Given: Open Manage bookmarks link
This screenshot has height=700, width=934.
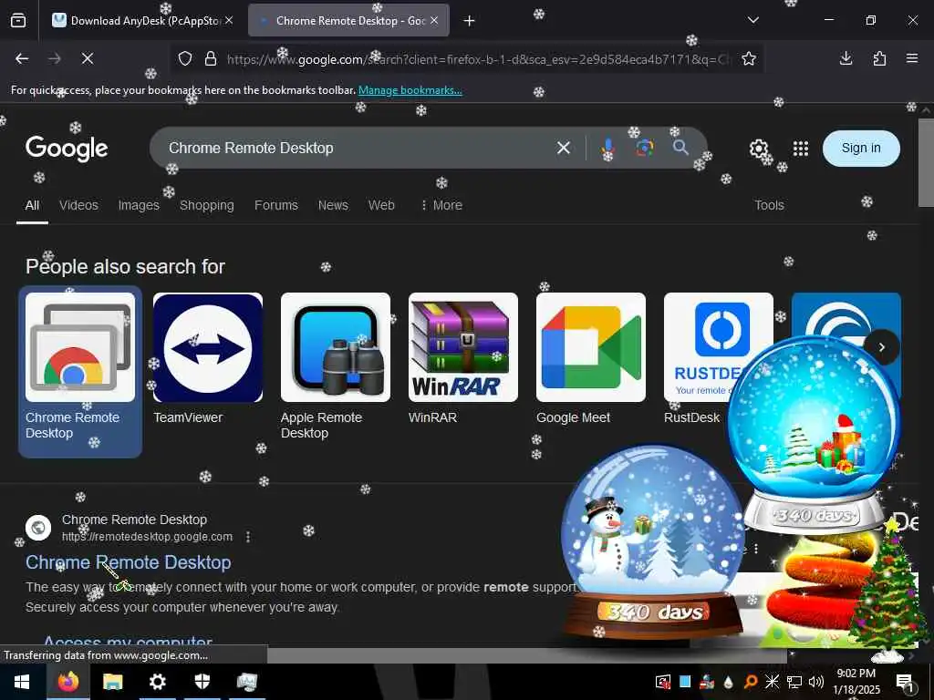Looking at the screenshot, I should [x=410, y=90].
